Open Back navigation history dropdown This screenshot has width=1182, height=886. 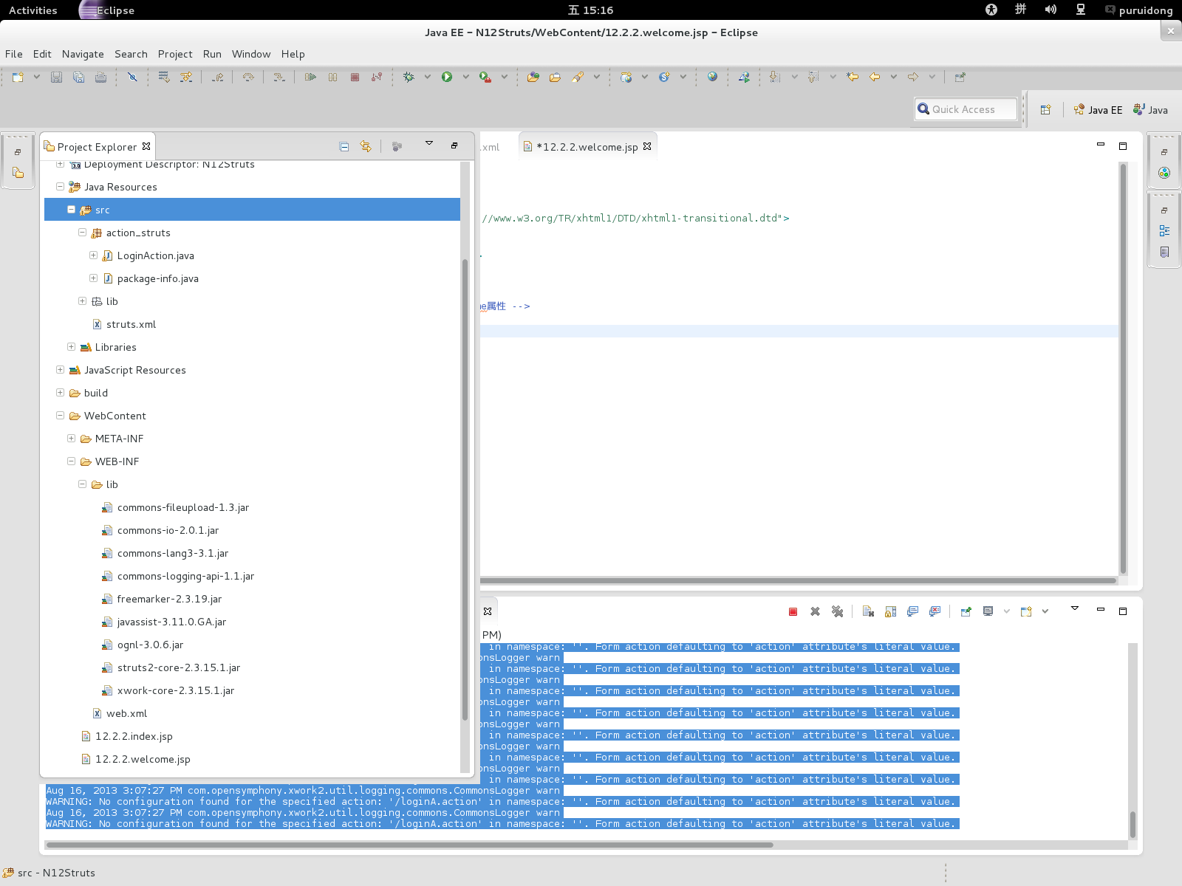pyautogui.click(x=893, y=77)
